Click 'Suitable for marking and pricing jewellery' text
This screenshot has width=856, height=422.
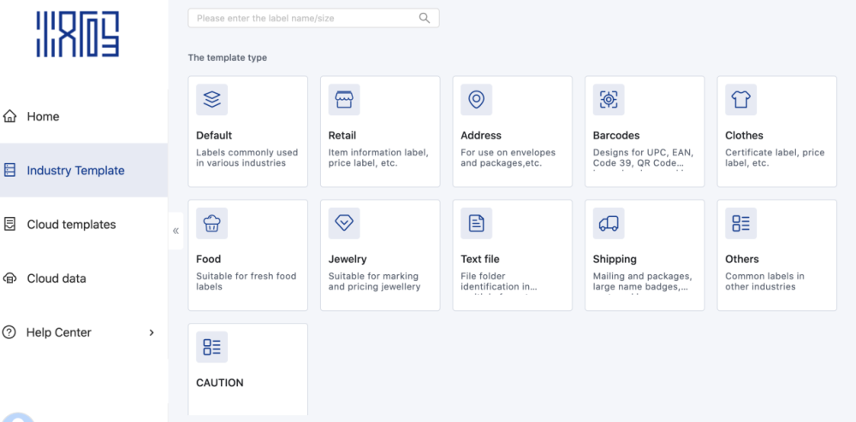374,281
